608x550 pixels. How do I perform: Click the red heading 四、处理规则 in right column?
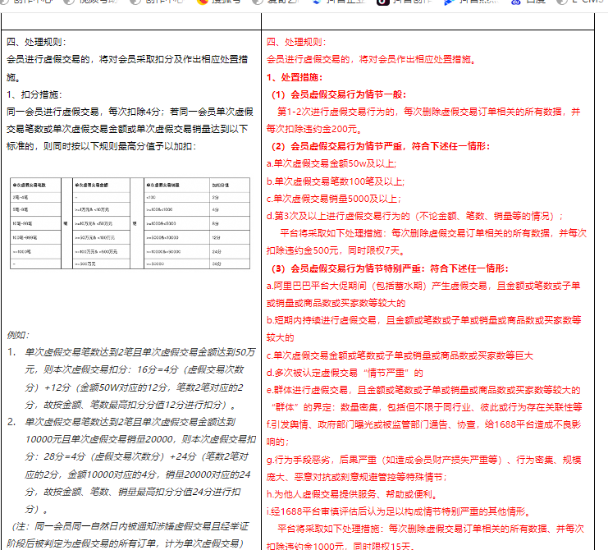297,42
